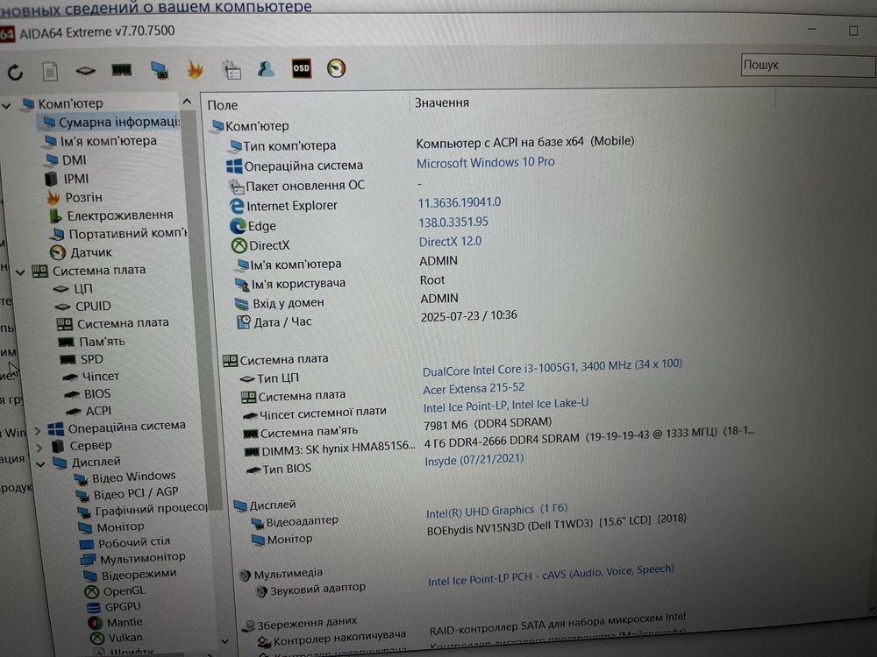The image size is (877, 657).
Task: Collapse the Дисплей tree node
Action: pos(41,463)
